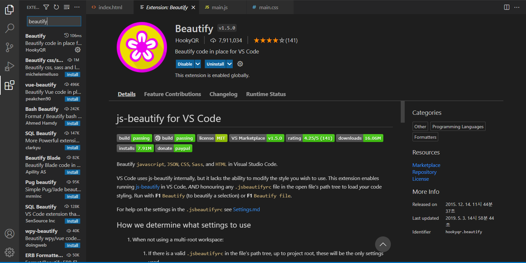This screenshot has width=526, height=263.
Task: Open the js-beautify link in description
Action: point(148,187)
